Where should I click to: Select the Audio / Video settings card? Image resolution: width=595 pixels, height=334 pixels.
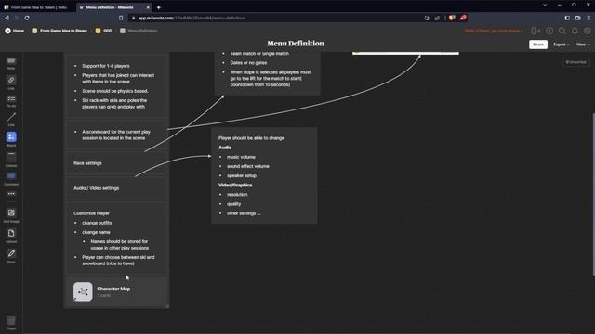click(x=117, y=188)
